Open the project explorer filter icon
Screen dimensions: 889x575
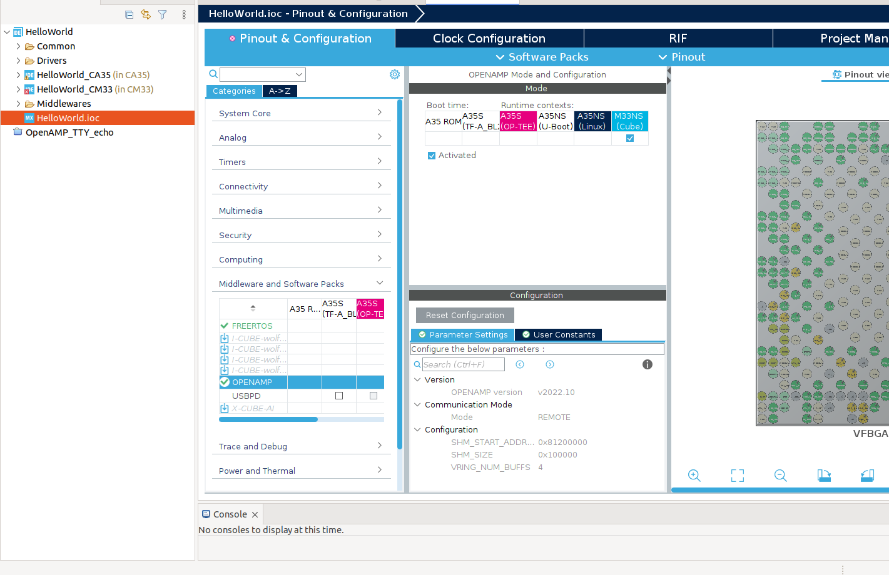point(162,14)
